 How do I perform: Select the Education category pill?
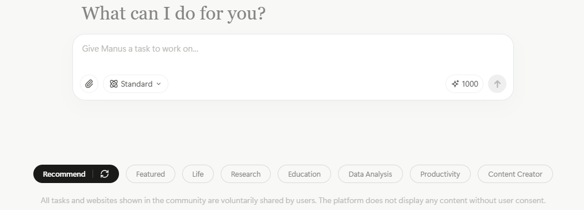(304, 174)
